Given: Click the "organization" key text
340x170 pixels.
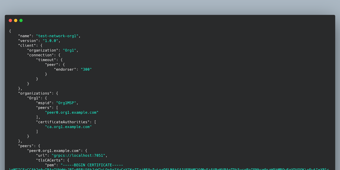Looking at the screenshot, I should coord(43,50).
